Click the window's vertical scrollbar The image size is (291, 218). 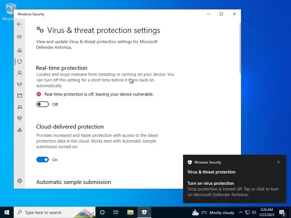click(x=240, y=48)
